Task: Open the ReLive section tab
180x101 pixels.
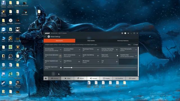Action: click(80, 79)
